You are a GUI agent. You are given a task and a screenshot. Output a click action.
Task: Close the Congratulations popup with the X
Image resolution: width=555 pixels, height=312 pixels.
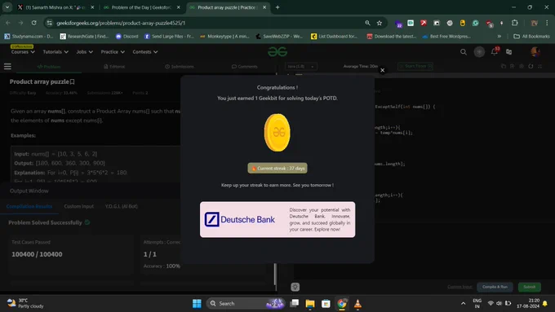(x=382, y=70)
